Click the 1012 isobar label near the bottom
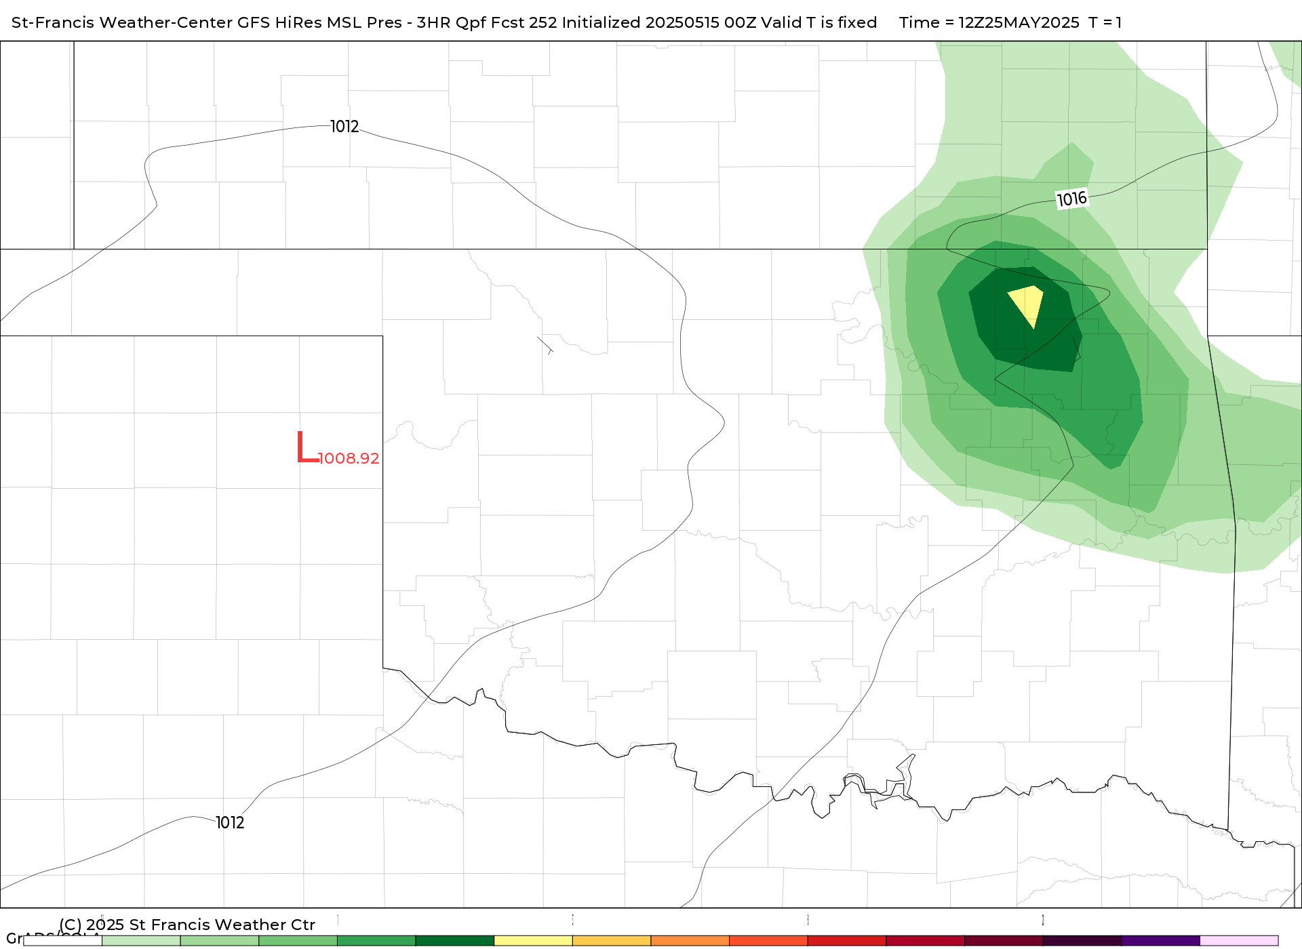The image size is (1302, 949). tap(230, 822)
